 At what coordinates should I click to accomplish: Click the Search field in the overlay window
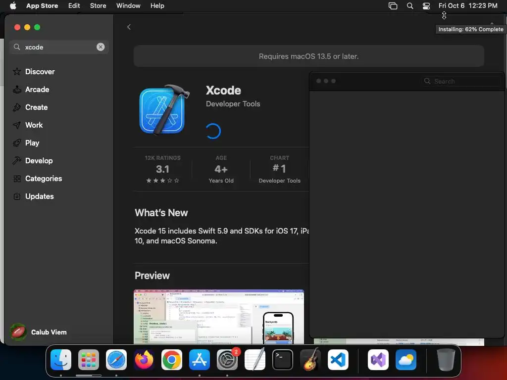(x=461, y=81)
